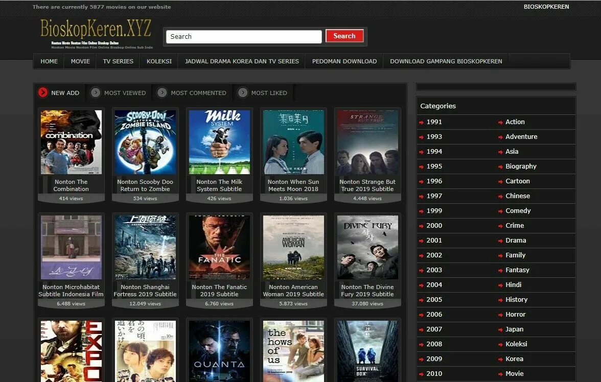This screenshot has width=601, height=382.
Task: Open American Woman movie poster
Action: point(293,247)
